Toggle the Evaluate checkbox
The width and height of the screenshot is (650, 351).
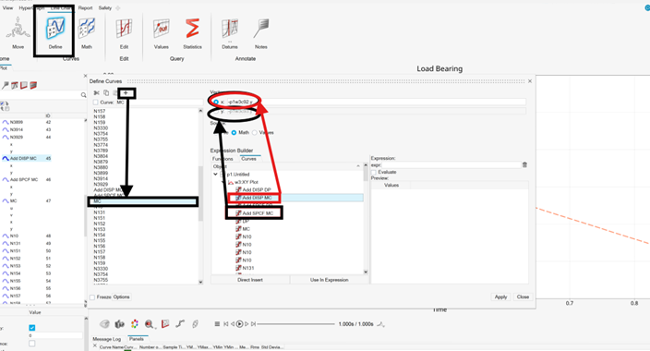[374, 172]
